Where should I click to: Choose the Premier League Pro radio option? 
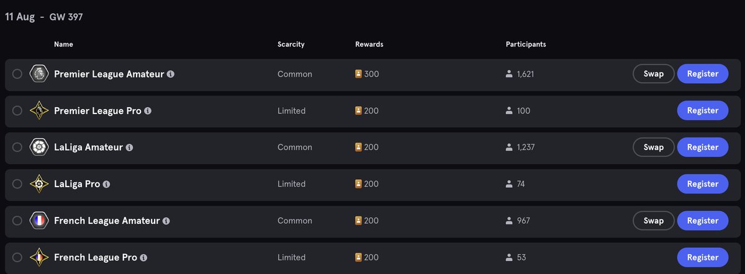[x=17, y=111]
